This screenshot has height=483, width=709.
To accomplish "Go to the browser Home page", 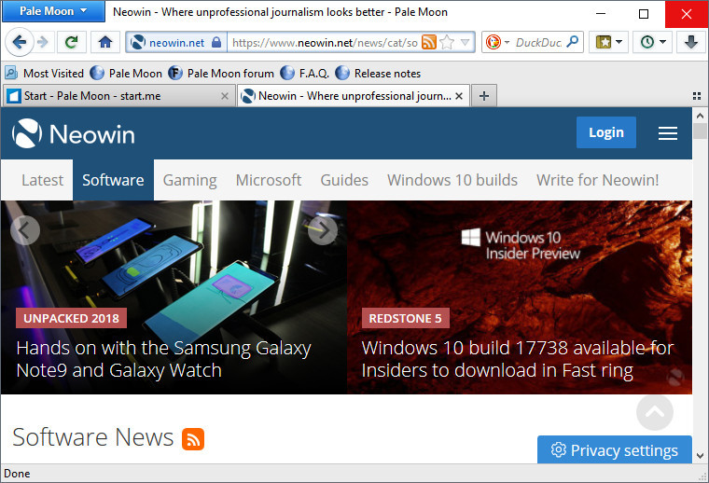I will point(105,42).
